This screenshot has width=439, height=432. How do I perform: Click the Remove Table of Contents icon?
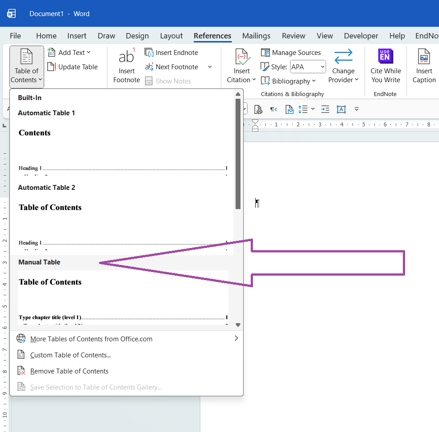pos(21,371)
